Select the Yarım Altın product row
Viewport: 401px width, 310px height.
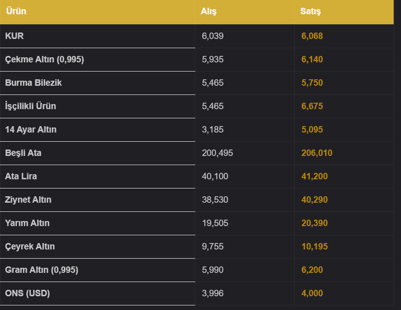[197, 223]
